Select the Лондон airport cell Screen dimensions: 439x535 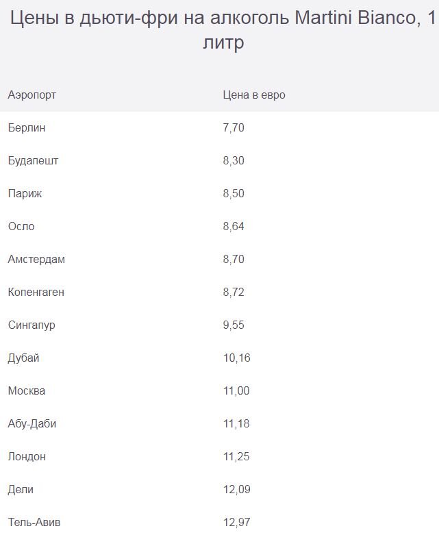(x=27, y=456)
